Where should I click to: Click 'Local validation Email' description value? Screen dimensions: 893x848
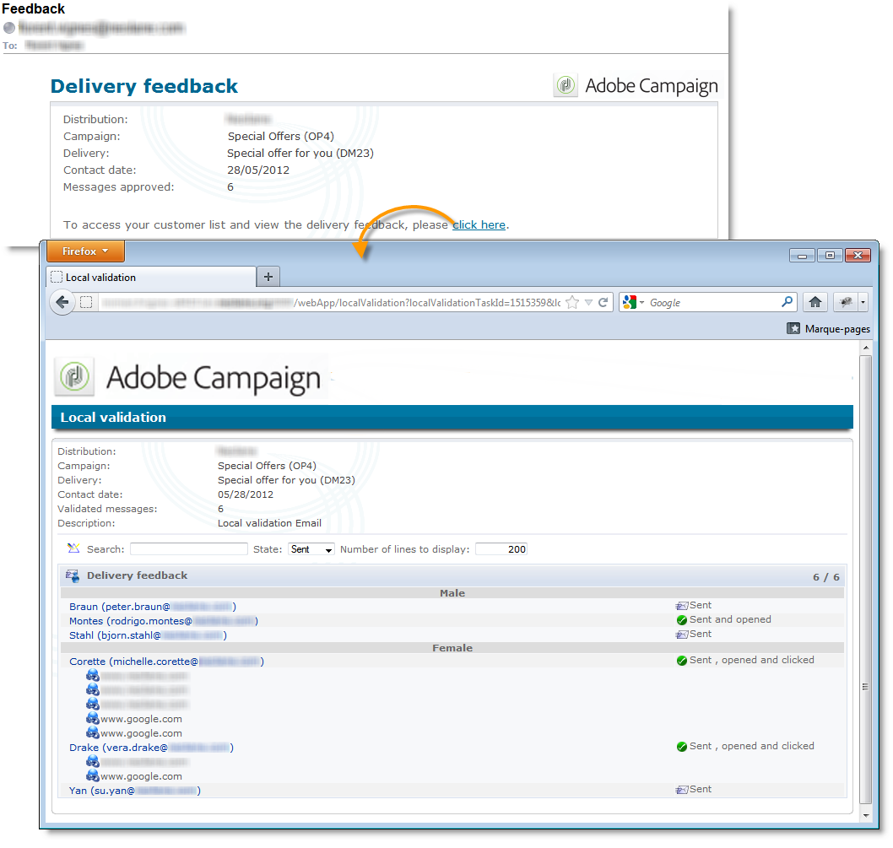269,523
